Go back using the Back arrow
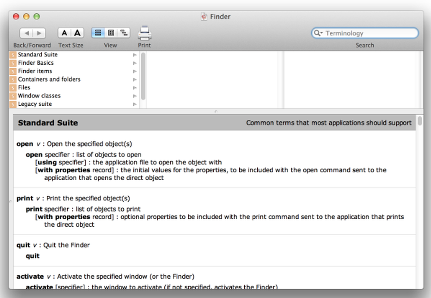Image resolution: width=431 pixels, height=298 pixels. pyautogui.click(x=26, y=33)
